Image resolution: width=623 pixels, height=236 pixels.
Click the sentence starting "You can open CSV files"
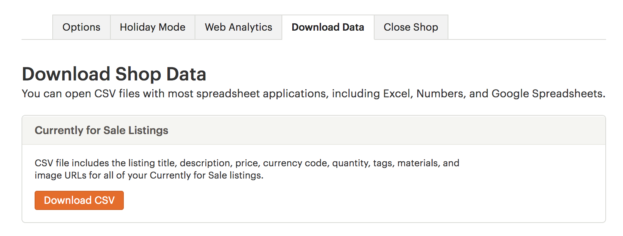pos(313,93)
